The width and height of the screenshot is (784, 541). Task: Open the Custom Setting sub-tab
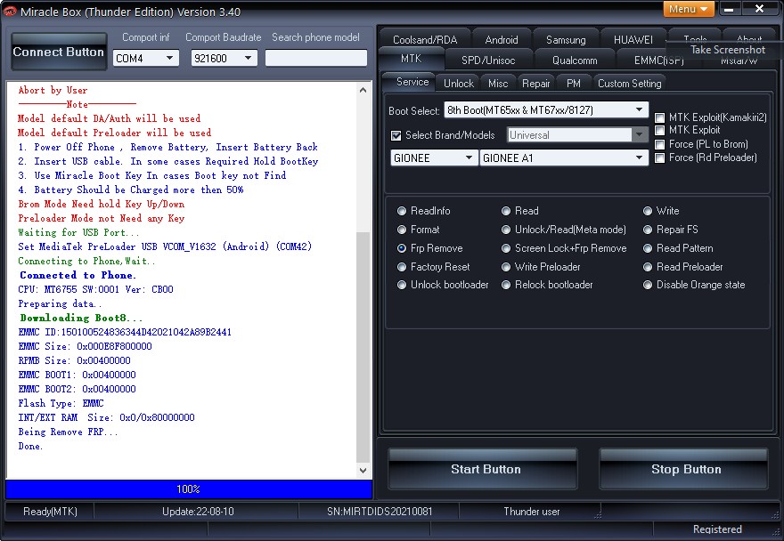[630, 84]
